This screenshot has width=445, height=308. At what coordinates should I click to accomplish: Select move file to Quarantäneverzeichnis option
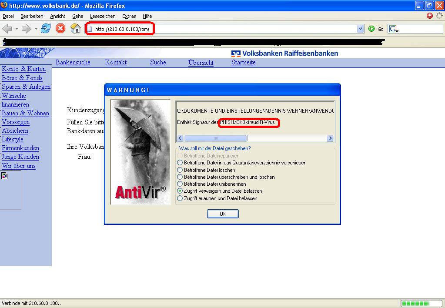[x=180, y=163]
